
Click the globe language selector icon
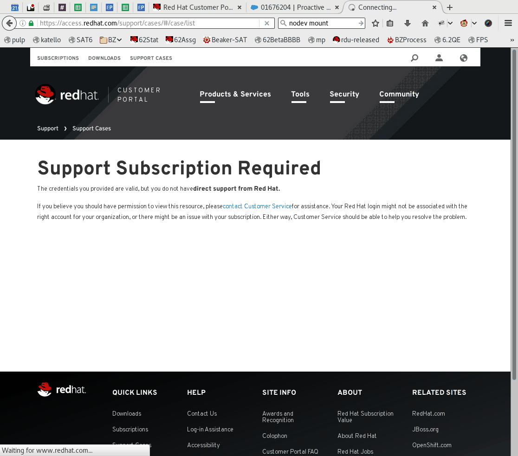[x=463, y=58]
